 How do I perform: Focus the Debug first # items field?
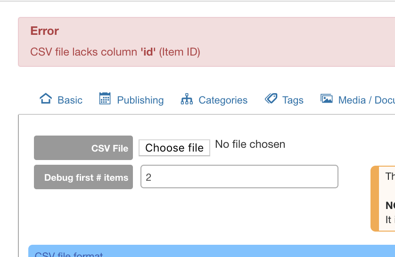pyautogui.click(x=239, y=177)
